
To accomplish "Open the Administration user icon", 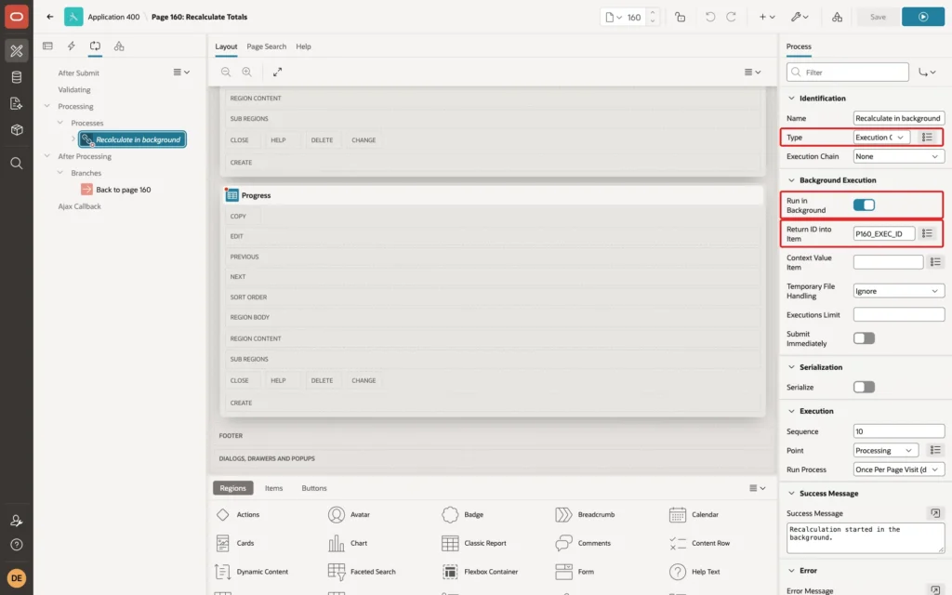I will pyautogui.click(x=17, y=521).
